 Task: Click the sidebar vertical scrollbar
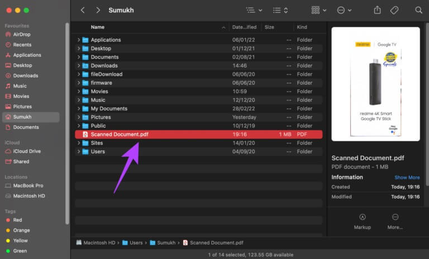coord(67,123)
